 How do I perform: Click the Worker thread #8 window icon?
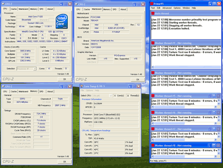[x=153, y=146]
